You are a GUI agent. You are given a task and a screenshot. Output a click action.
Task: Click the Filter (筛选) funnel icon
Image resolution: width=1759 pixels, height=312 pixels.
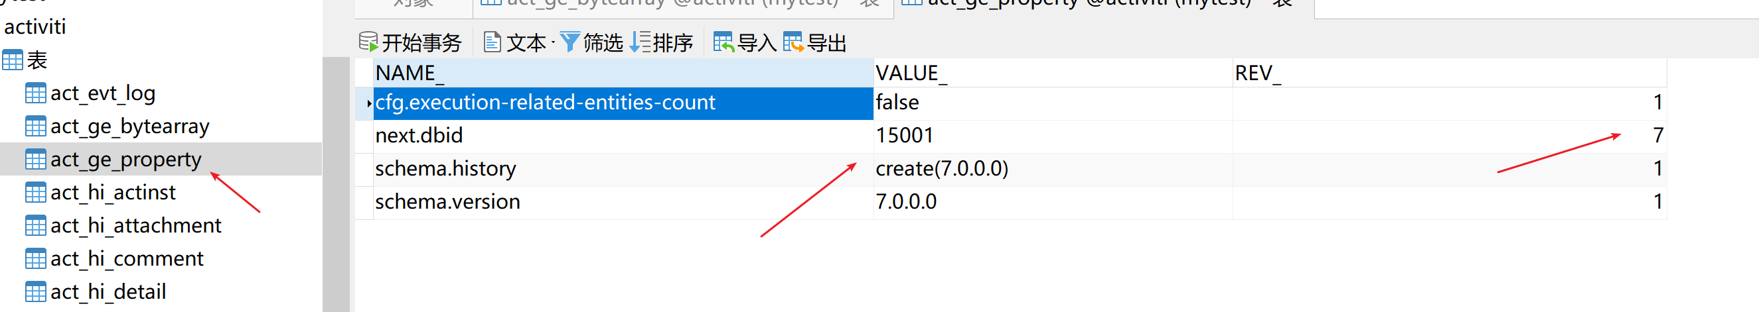570,42
